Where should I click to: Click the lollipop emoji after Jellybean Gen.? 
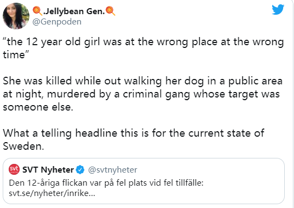[110, 11]
